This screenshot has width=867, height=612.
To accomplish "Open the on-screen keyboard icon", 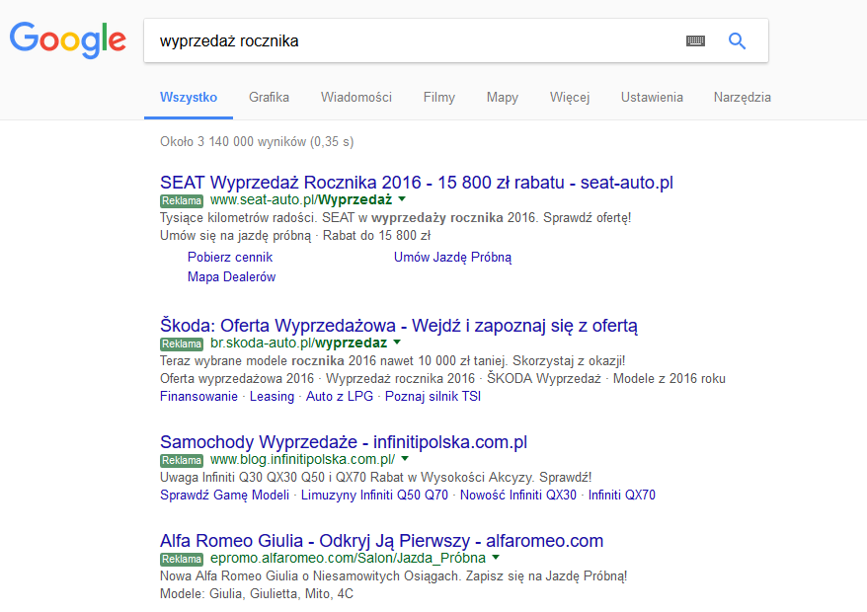I will [695, 40].
